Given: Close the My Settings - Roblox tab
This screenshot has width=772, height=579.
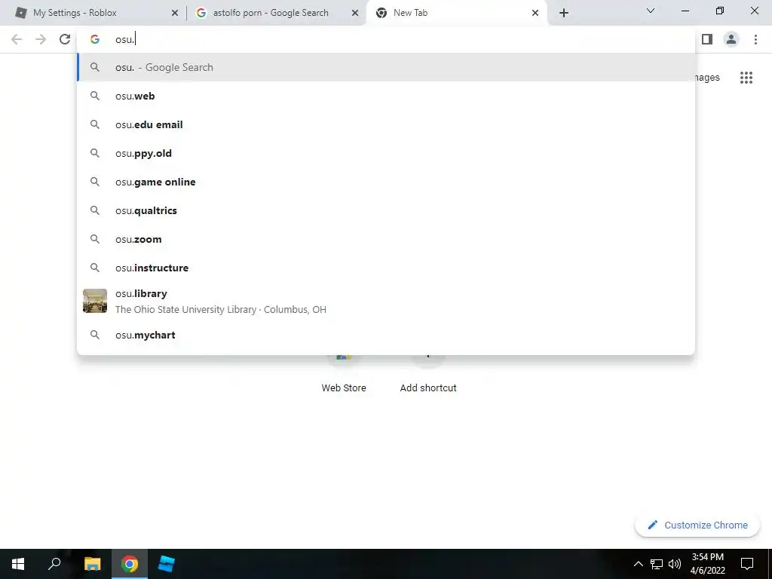Looking at the screenshot, I should 175,13.
